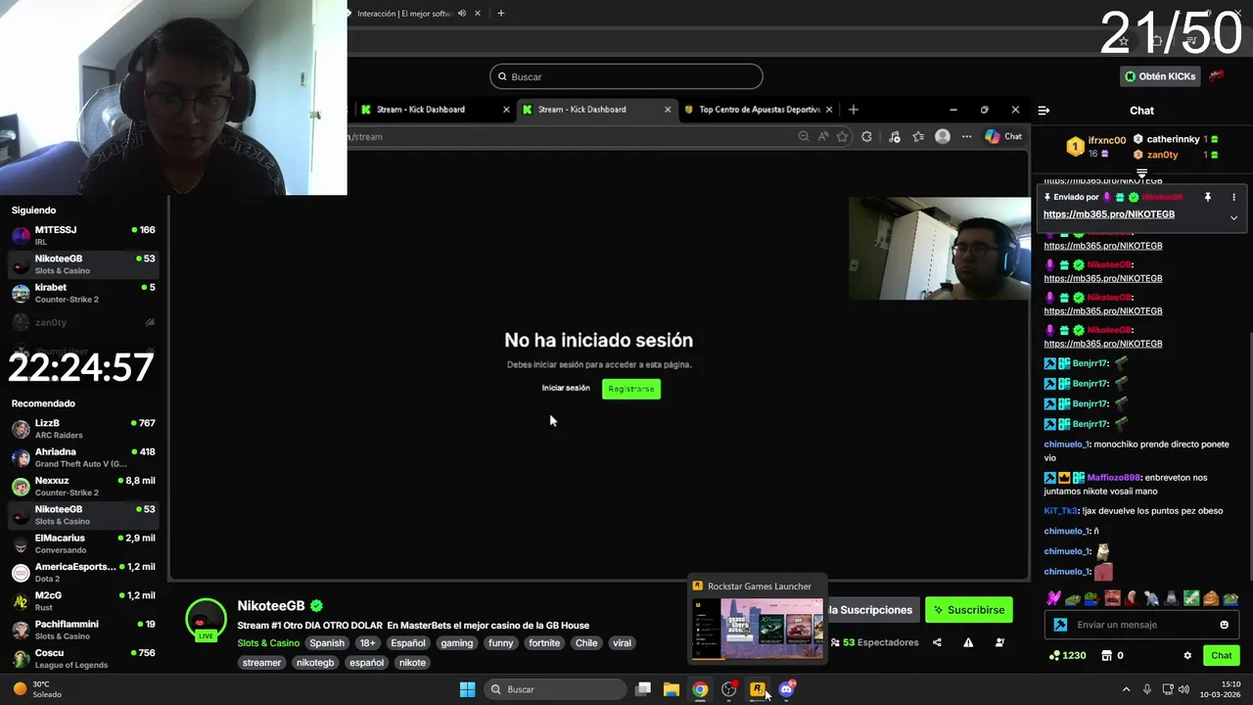Screen dimensions: 1253x705
Task: Click the taskbar Buscar search box
Action: (556, 689)
